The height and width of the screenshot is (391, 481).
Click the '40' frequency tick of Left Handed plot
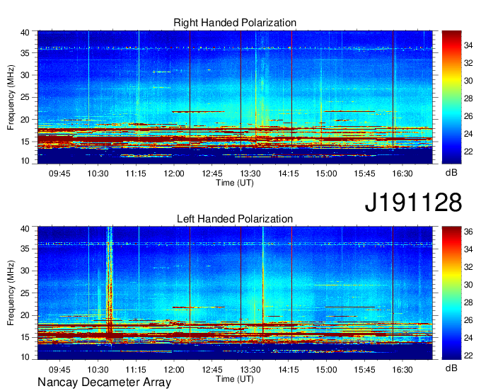25,229
